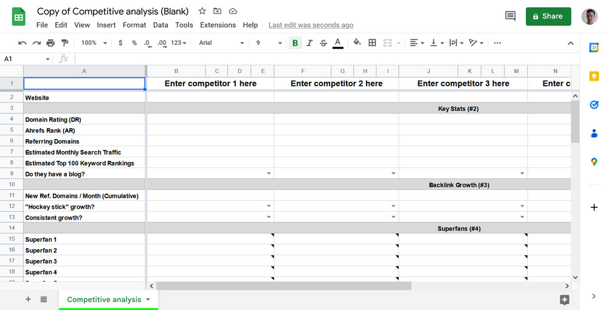Open the Data menu

point(161,25)
